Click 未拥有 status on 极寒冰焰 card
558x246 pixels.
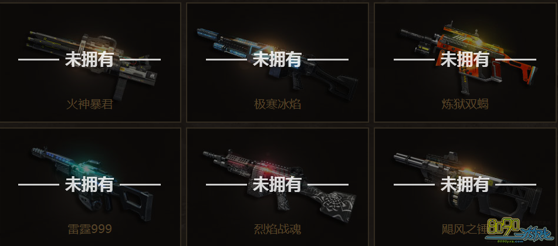277,59
